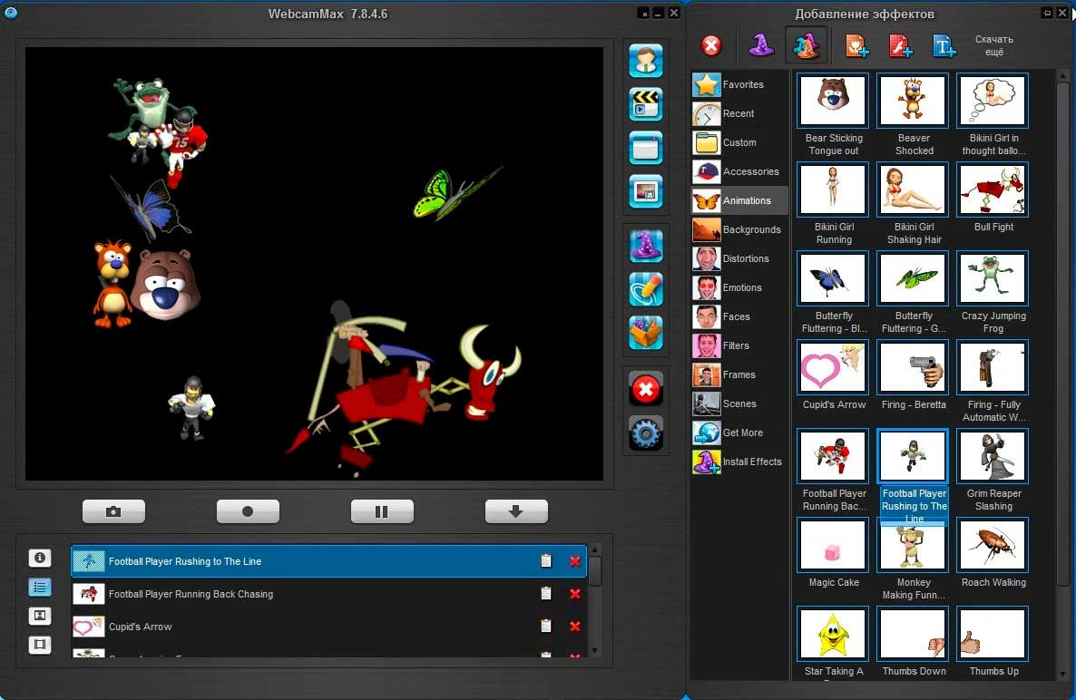Viewport: 1076px width, 700px height.
Task: Open the Faces category
Action: [x=739, y=316]
